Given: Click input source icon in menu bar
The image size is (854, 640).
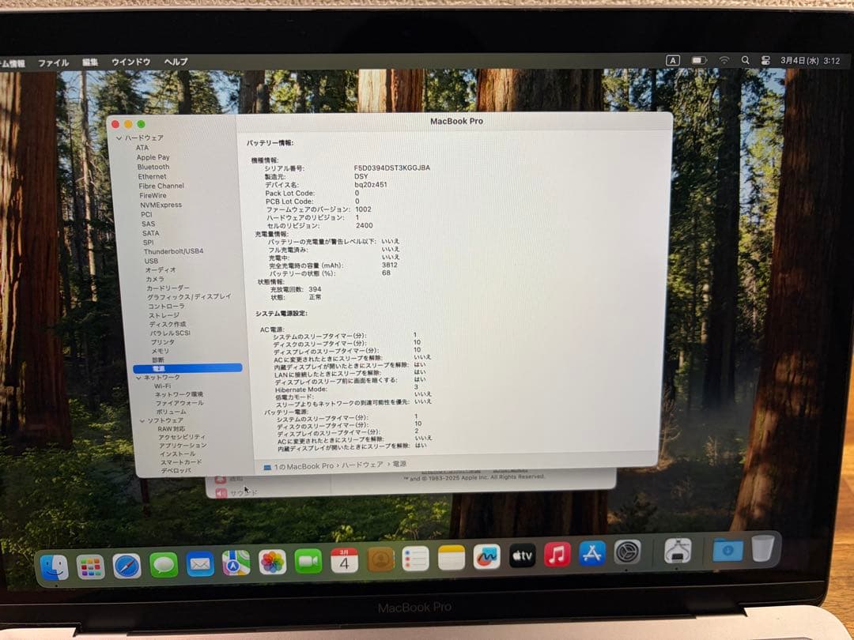Looking at the screenshot, I should 673,60.
